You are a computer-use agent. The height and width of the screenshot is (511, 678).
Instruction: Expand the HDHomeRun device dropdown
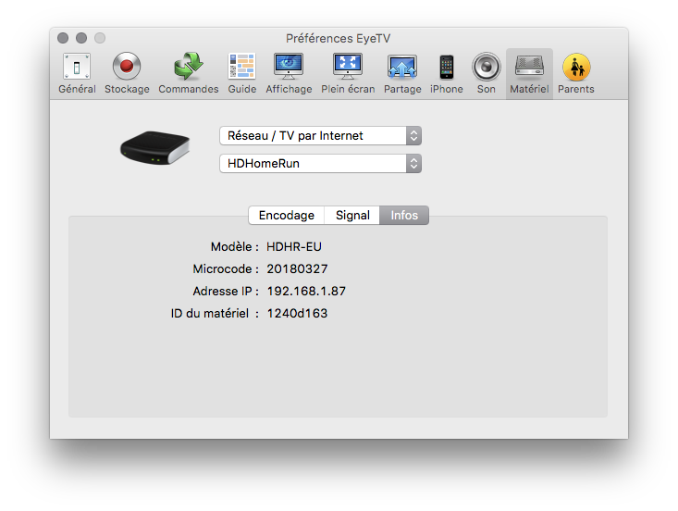click(320, 164)
